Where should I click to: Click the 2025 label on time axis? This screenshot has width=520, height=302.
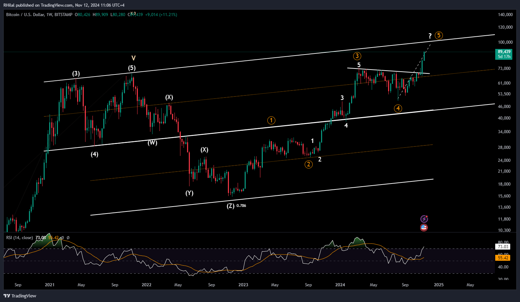[x=439, y=285]
